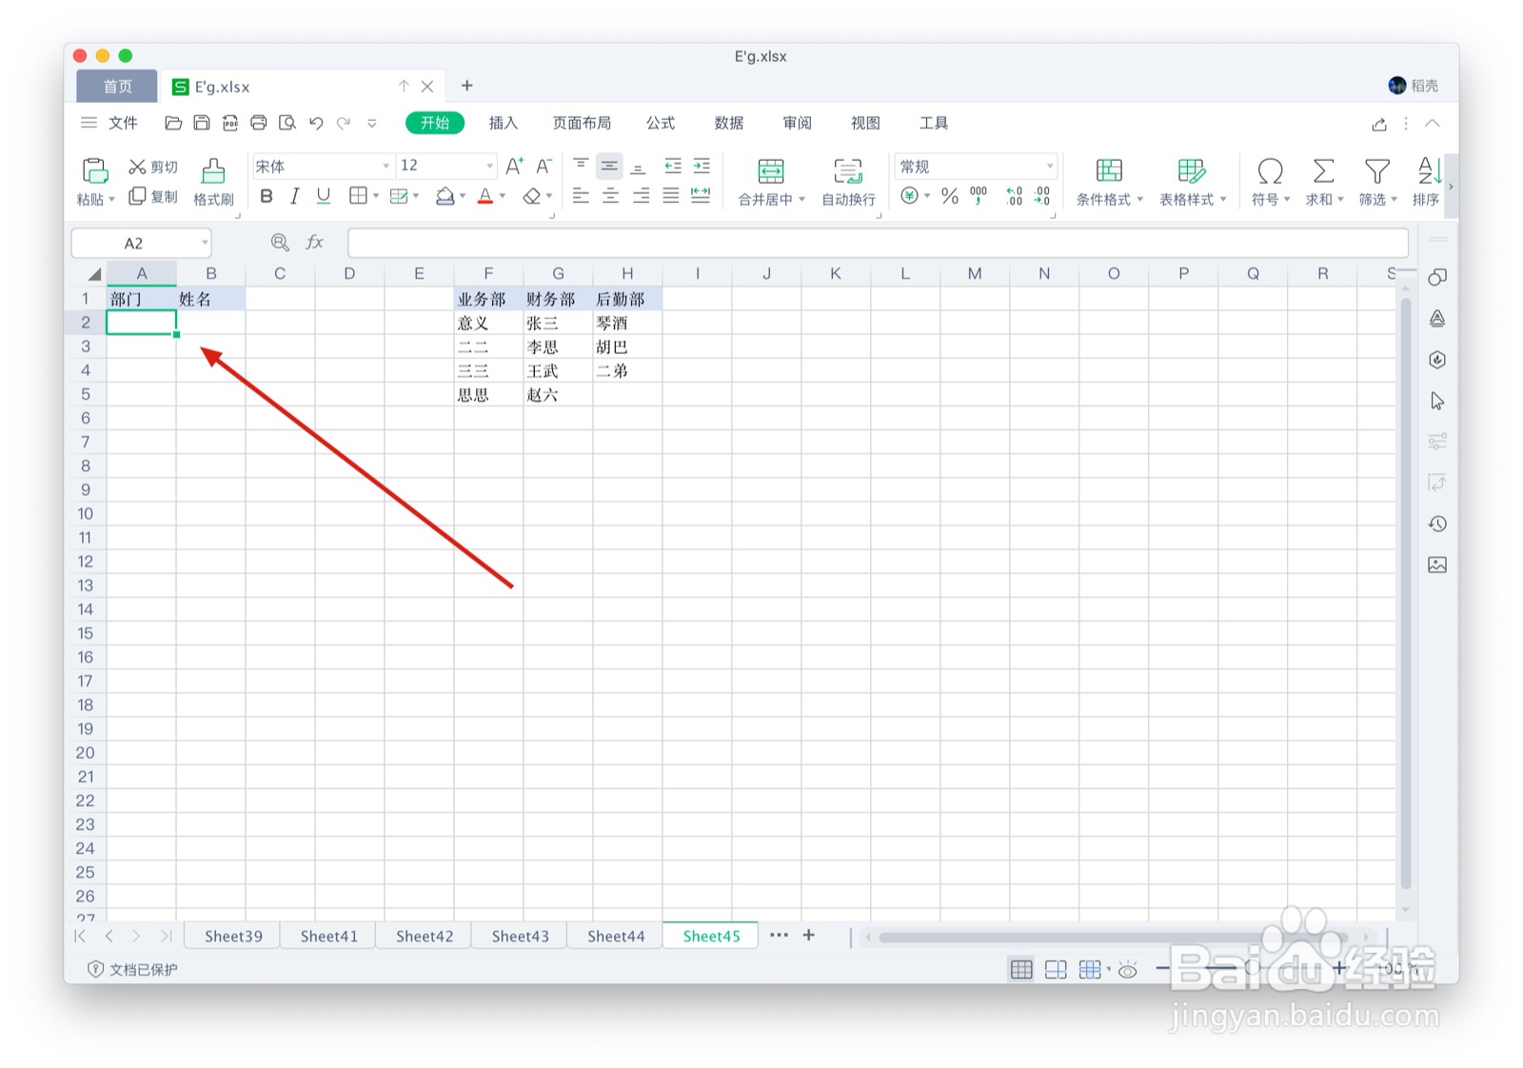Image resolution: width=1523 pixels, height=1068 pixels.
Task: Click the horizontal scrollbar
Action: 1114,937
